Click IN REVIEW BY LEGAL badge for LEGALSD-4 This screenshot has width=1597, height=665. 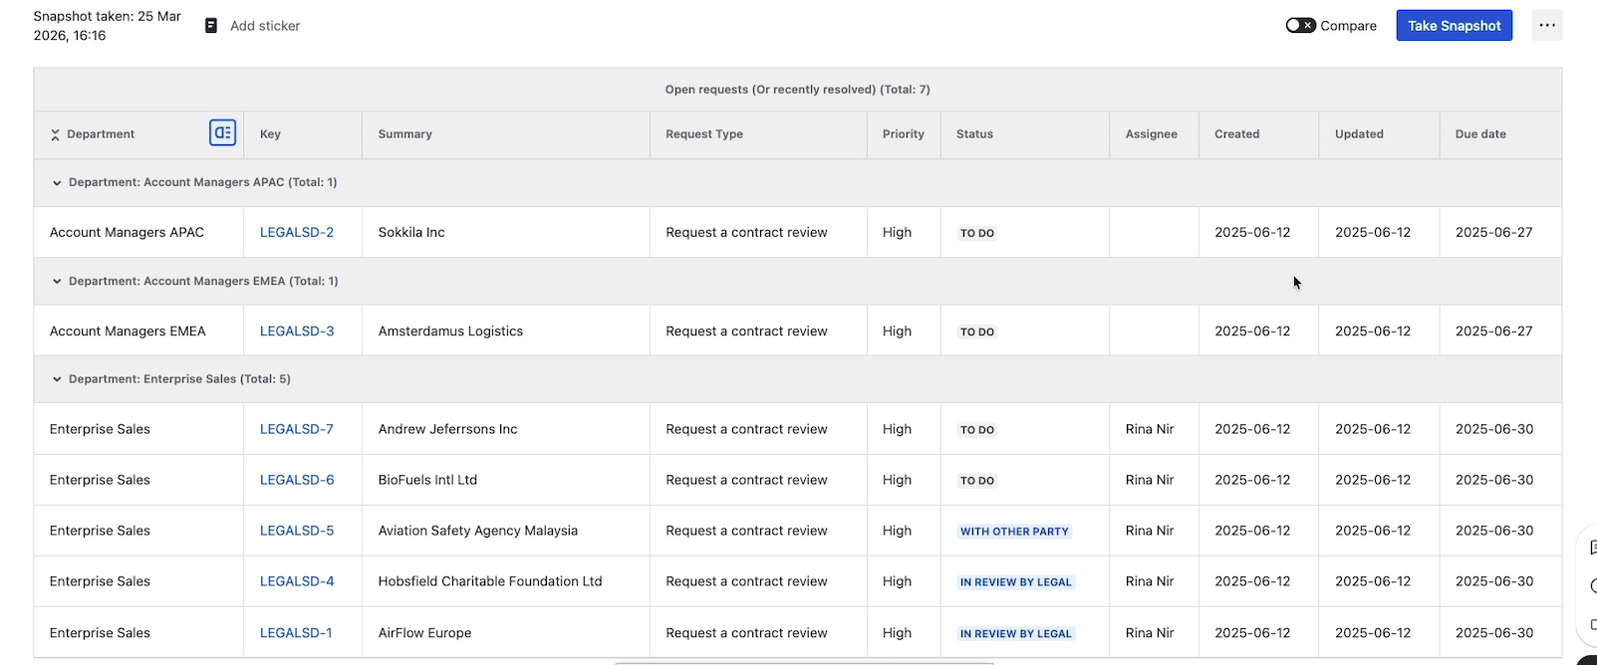click(1016, 582)
